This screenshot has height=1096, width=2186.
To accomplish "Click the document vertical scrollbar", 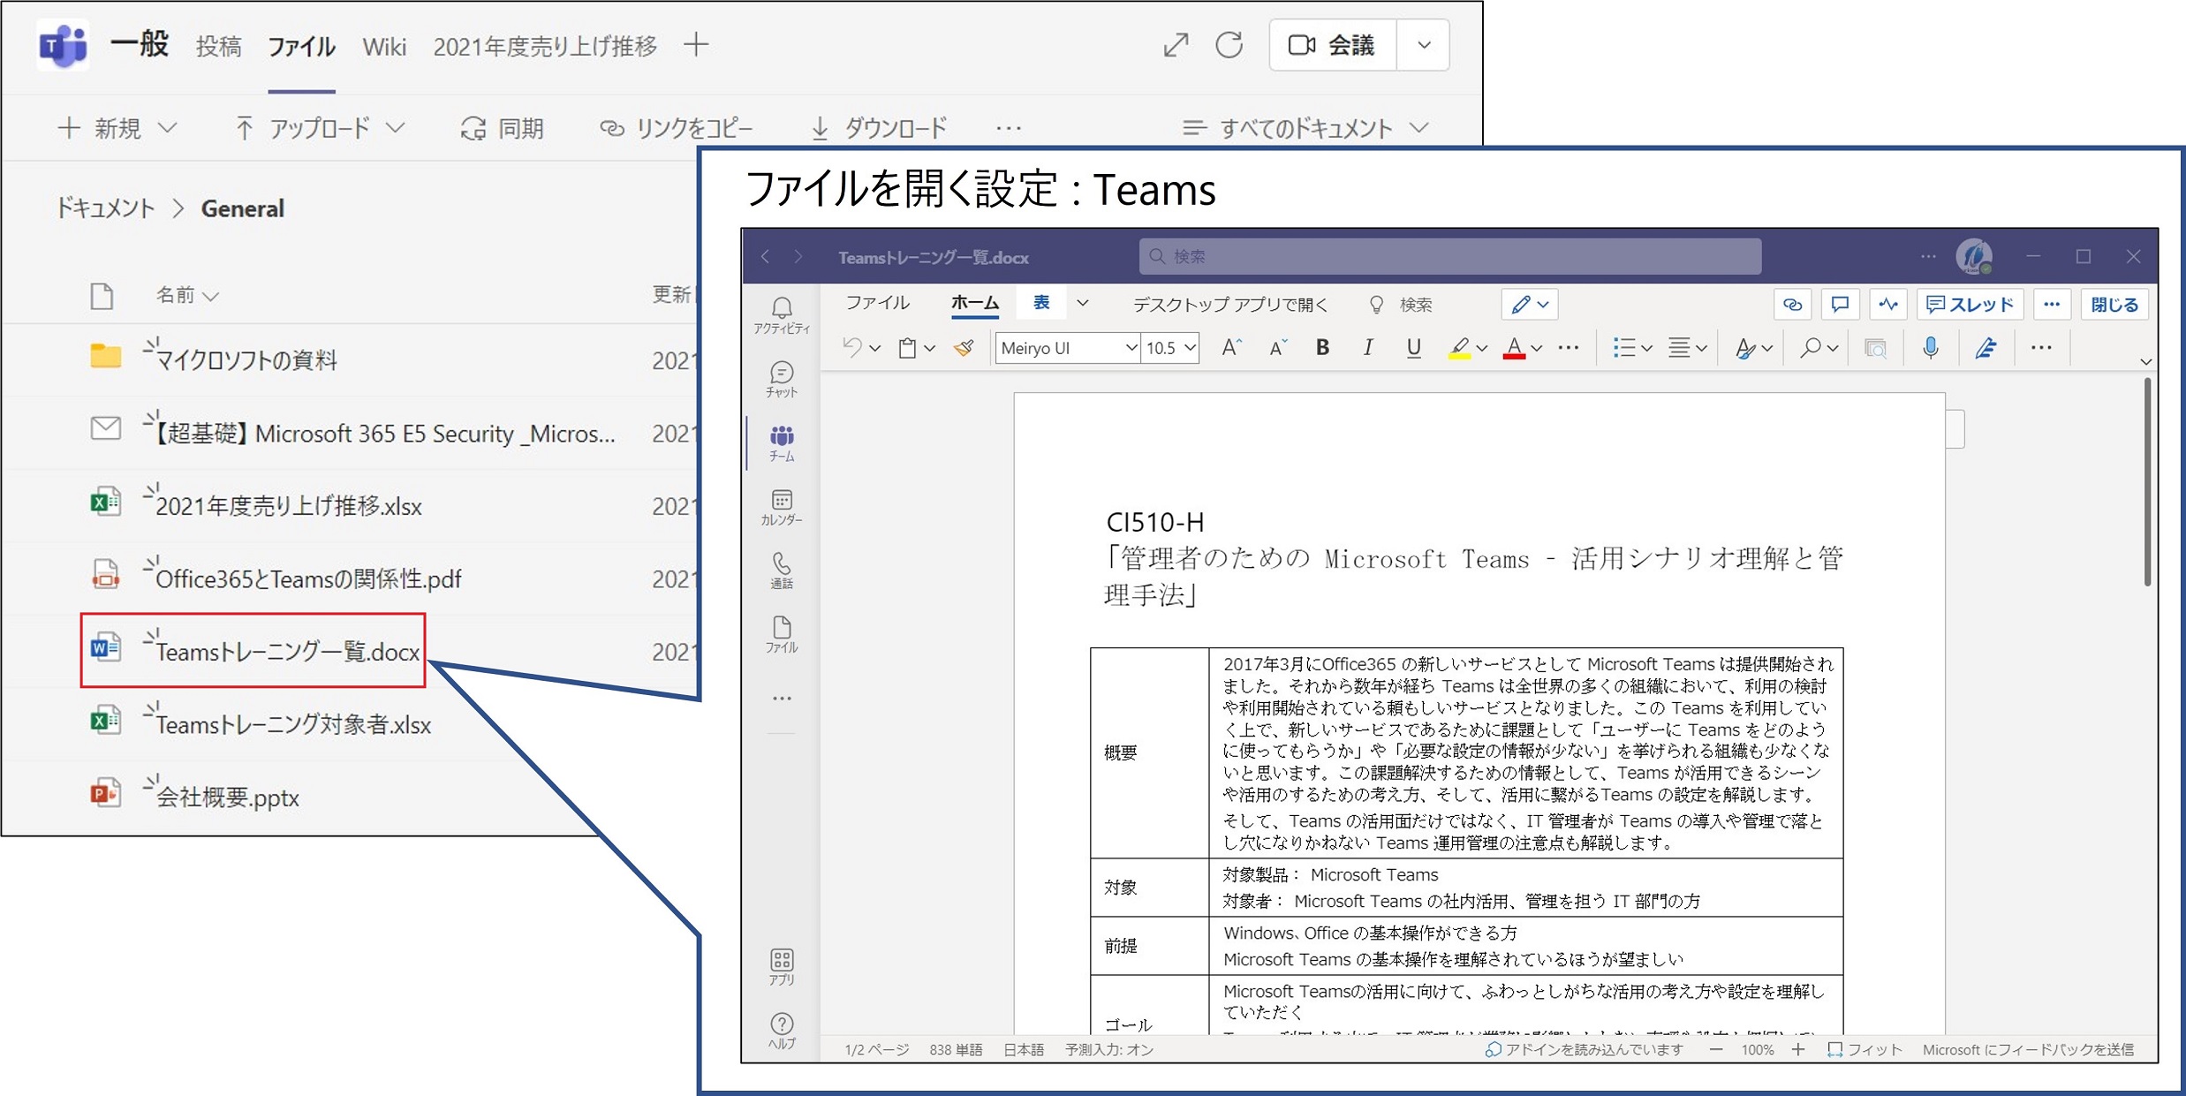I will pyautogui.click(x=2147, y=482).
